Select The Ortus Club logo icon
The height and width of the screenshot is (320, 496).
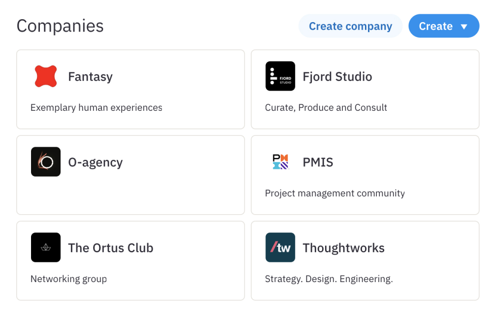[x=46, y=248]
